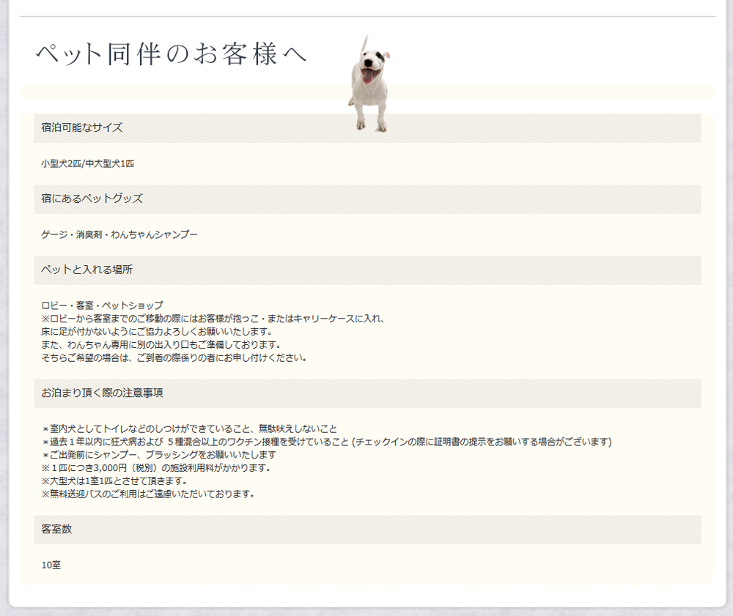Click the line ロビー・客室・ペットショップ
The width and height of the screenshot is (733, 616).
click(103, 305)
